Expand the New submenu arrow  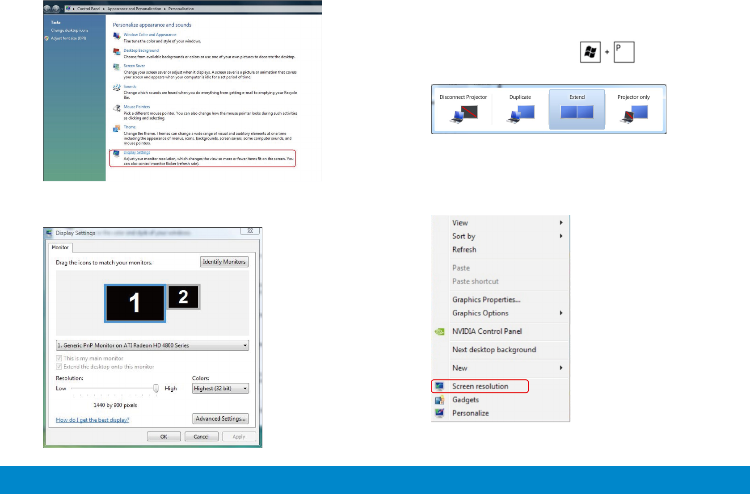(x=561, y=368)
